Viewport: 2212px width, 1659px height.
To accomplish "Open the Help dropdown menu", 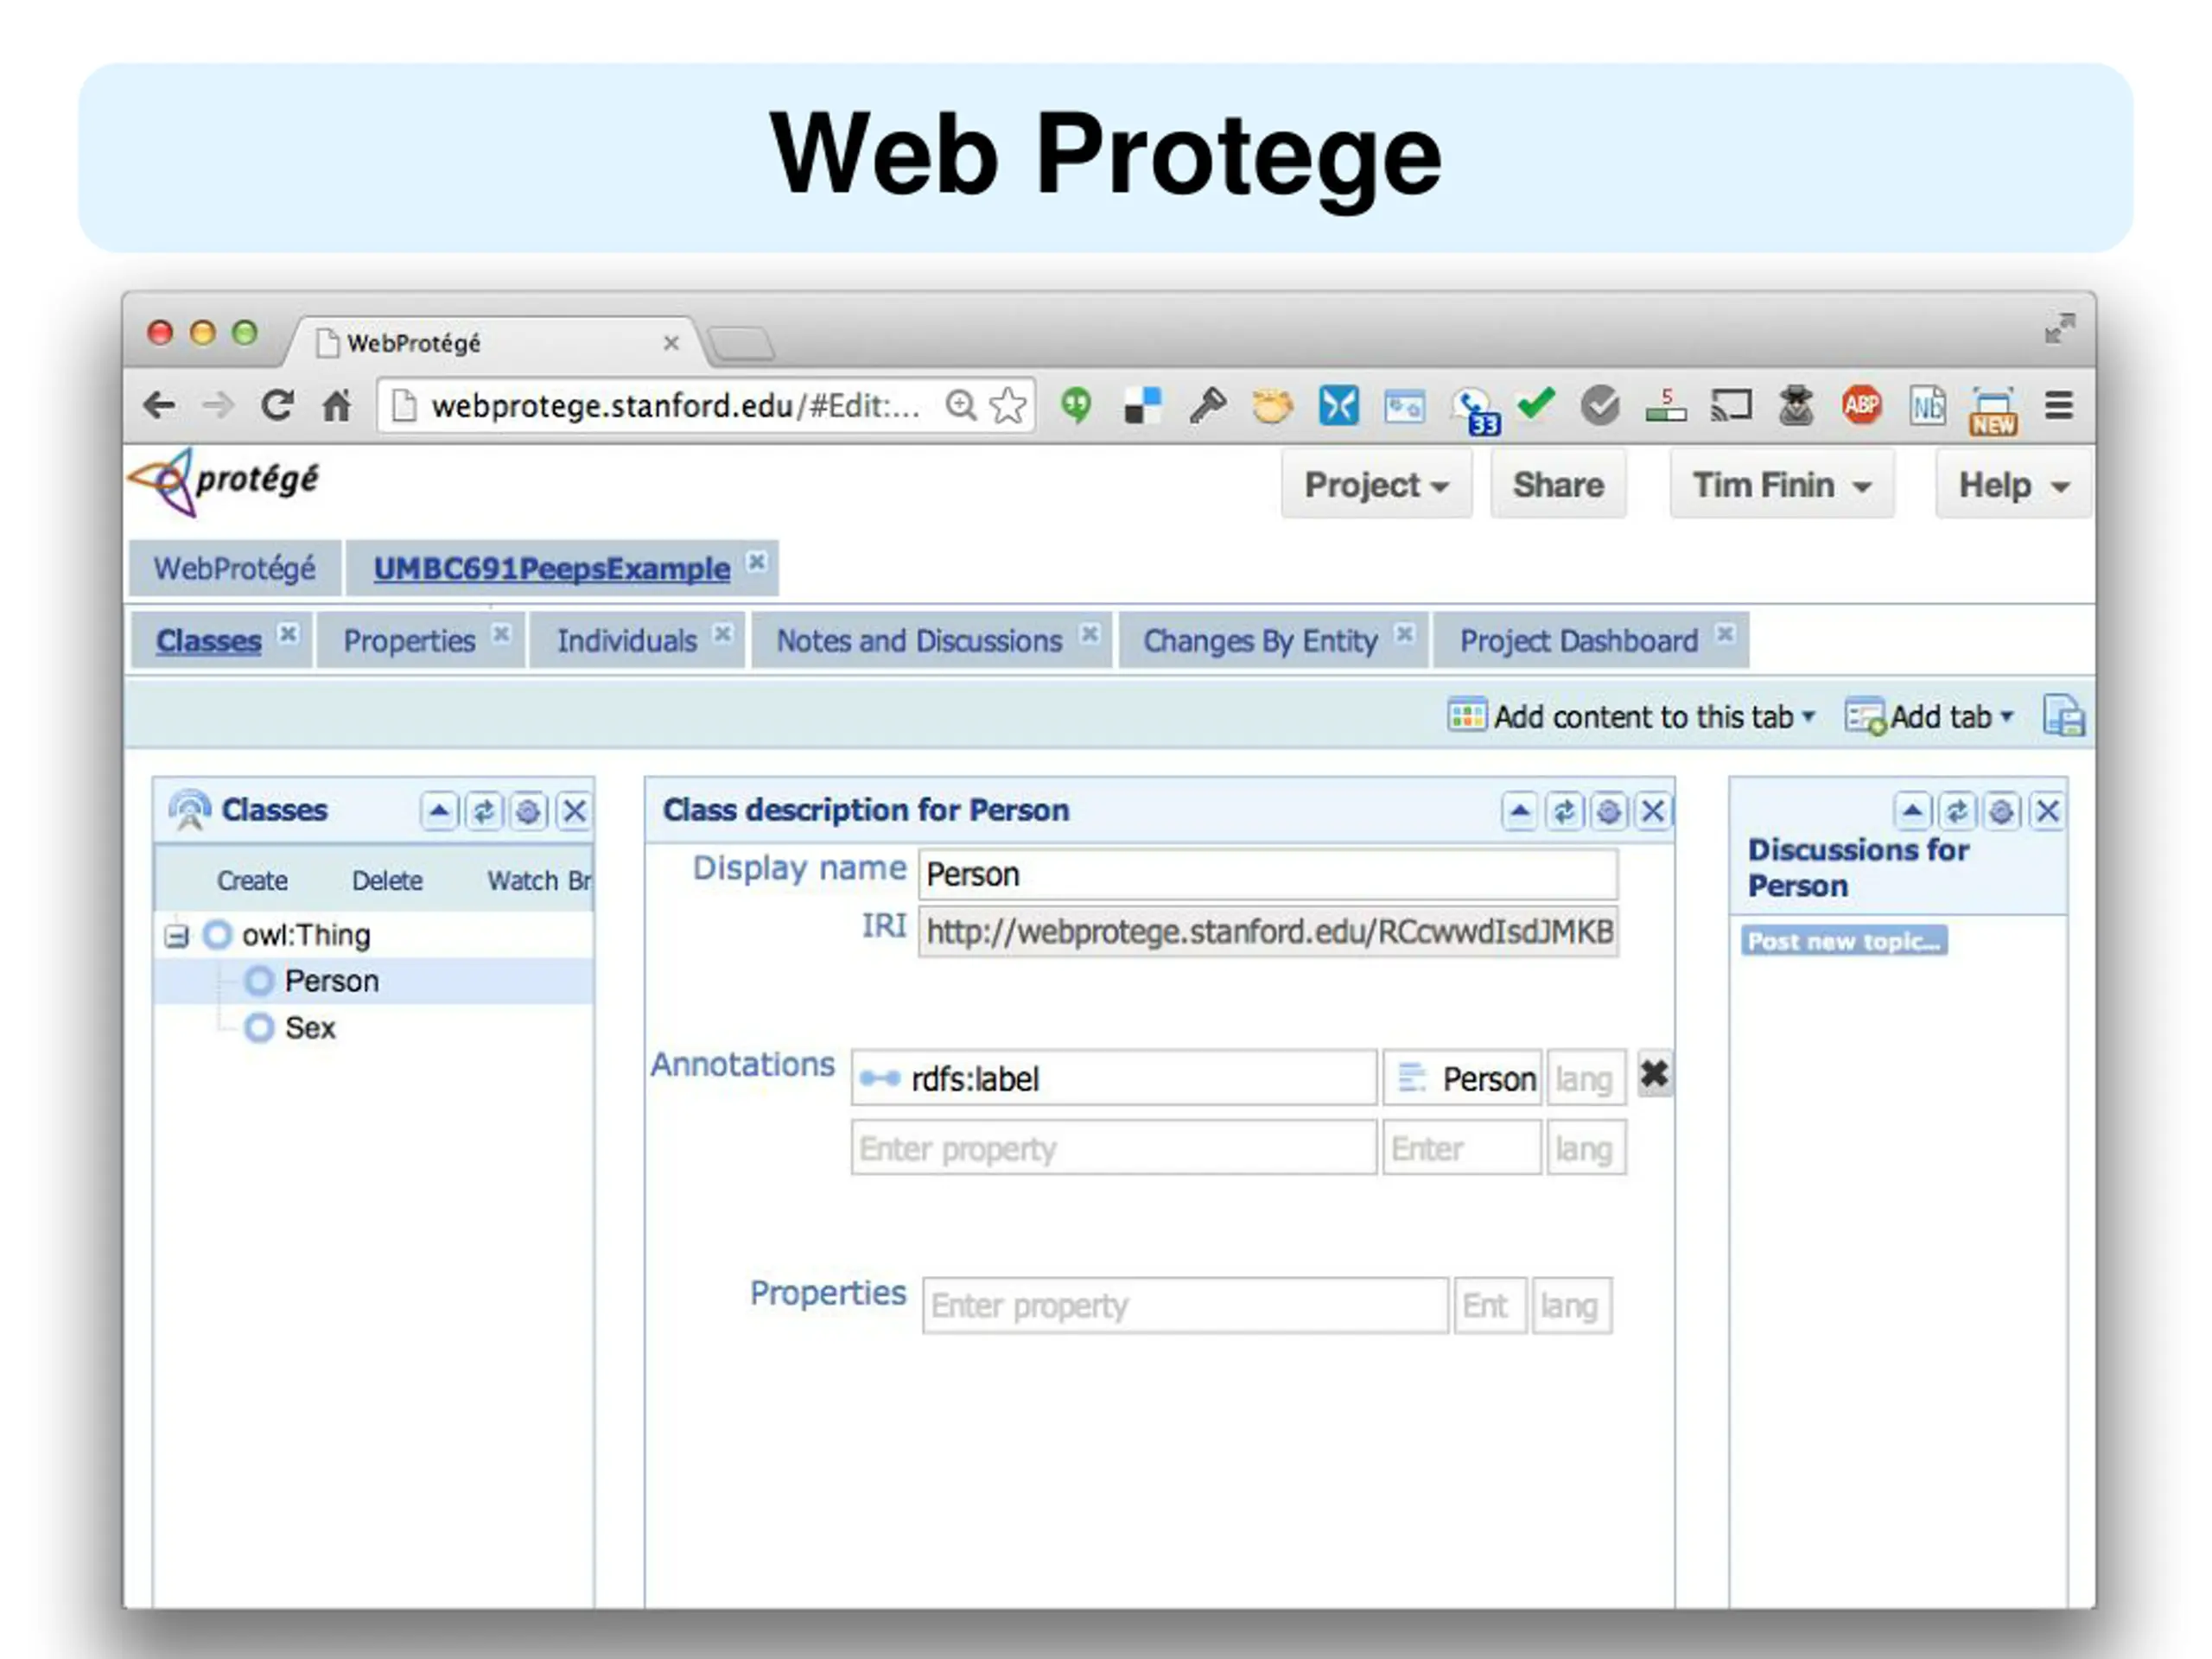I will pyautogui.click(x=2013, y=485).
